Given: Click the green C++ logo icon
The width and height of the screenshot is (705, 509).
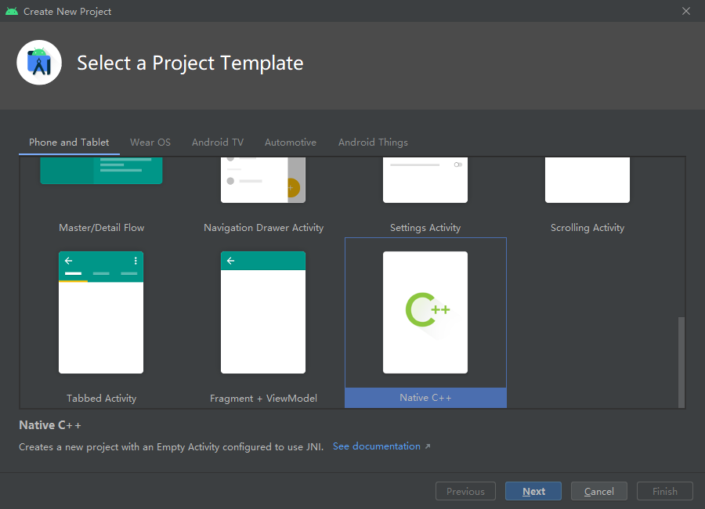Looking at the screenshot, I should pos(427,309).
